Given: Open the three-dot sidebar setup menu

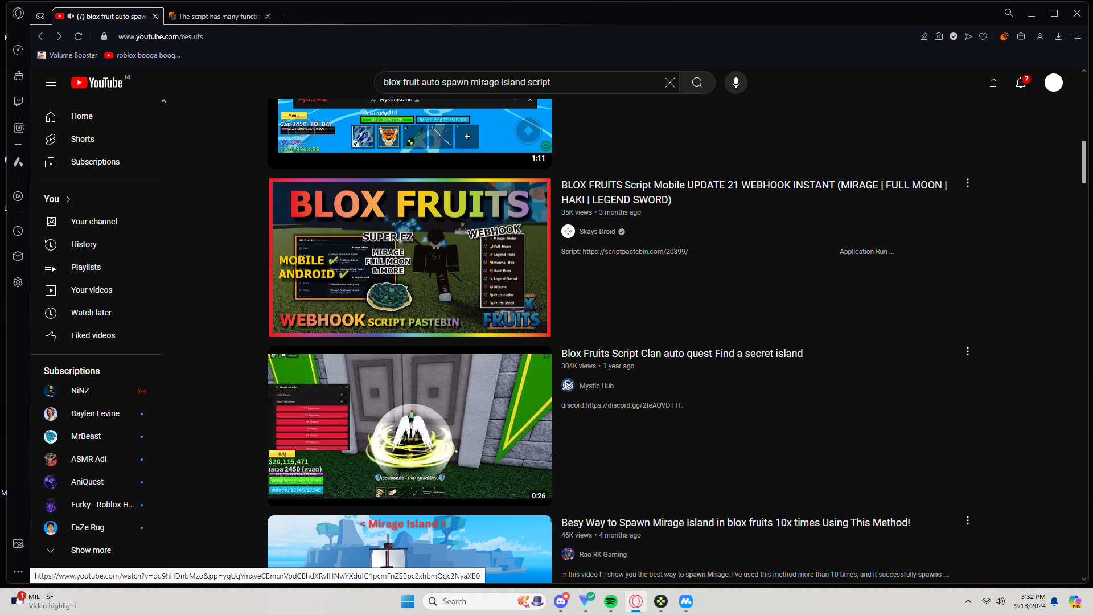Looking at the screenshot, I should point(18,571).
